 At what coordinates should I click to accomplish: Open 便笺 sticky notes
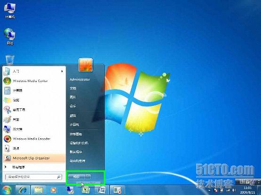[x=34, y=100]
